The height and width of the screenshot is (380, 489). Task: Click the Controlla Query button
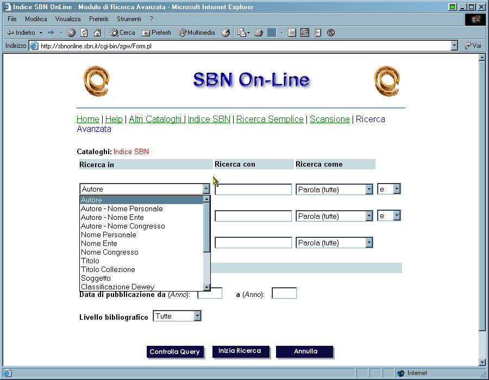point(175,352)
